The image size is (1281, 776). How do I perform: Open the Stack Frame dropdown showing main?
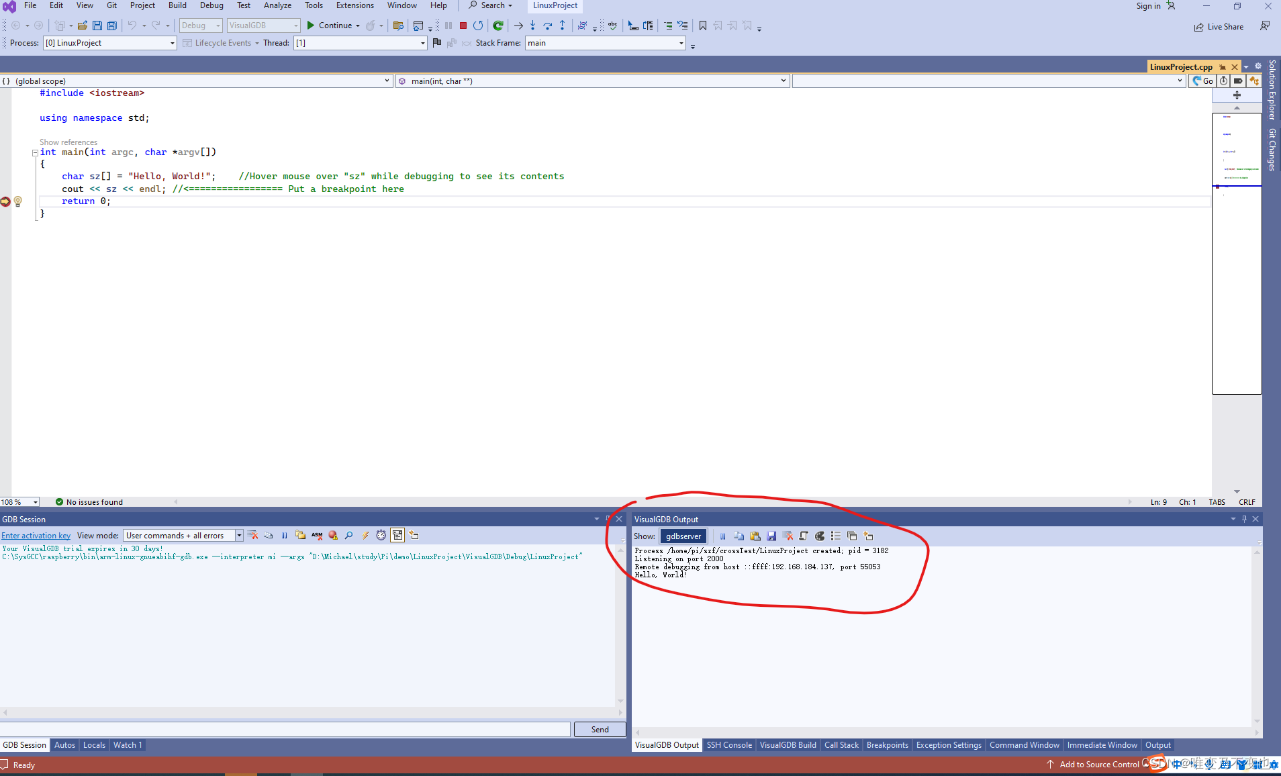tap(606, 43)
